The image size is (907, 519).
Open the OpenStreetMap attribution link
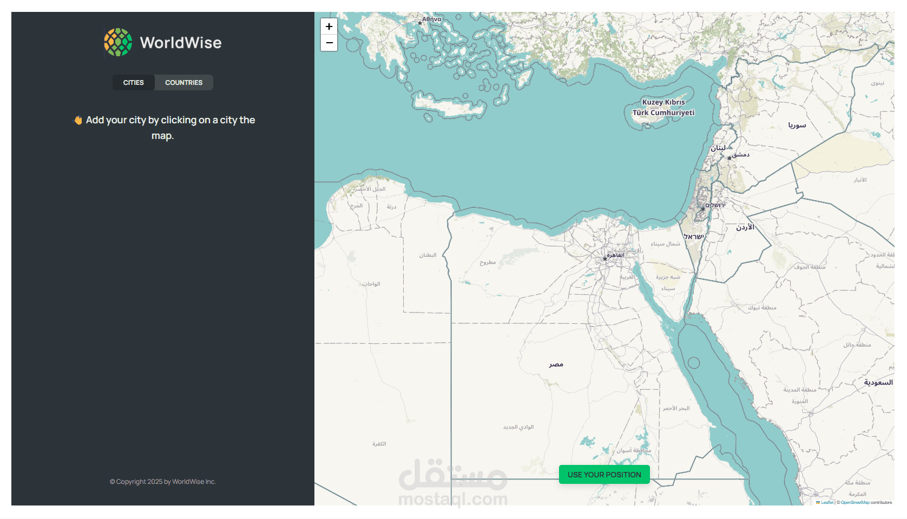[855, 503]
